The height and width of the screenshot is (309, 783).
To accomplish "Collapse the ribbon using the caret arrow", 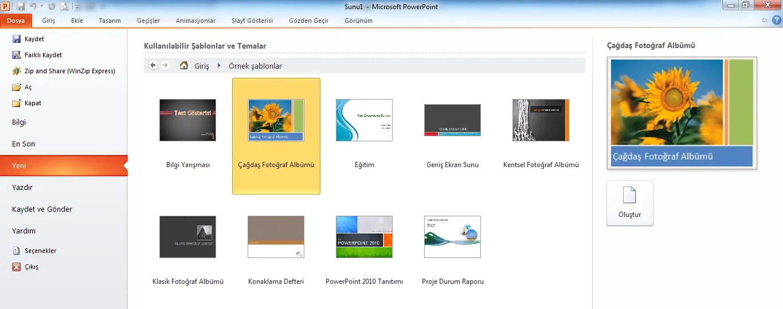I will click(x=764, y=21).
